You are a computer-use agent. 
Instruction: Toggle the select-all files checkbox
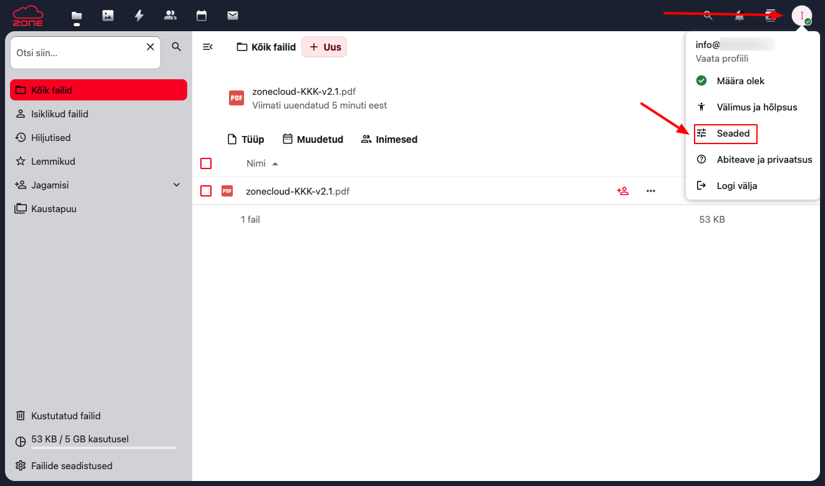206,163
